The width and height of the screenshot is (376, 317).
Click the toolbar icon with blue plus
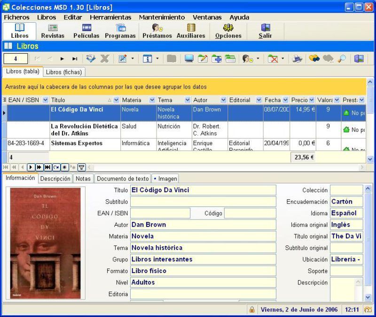[x=217, y=58]
